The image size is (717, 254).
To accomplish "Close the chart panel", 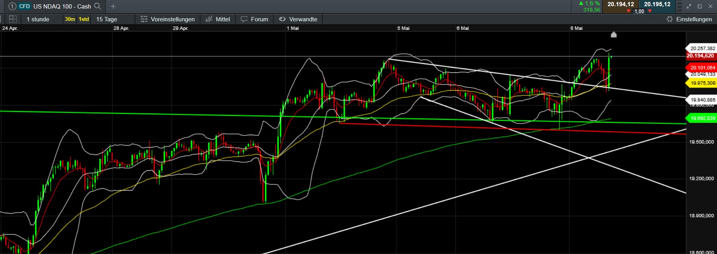I will tap(710, 6).
